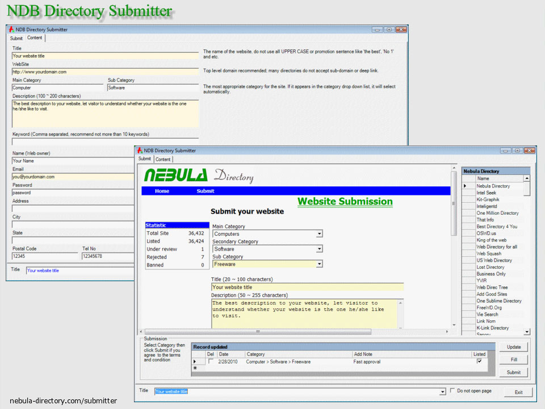
Task: Click the Password field in the back window
Action: pos(73,193)
